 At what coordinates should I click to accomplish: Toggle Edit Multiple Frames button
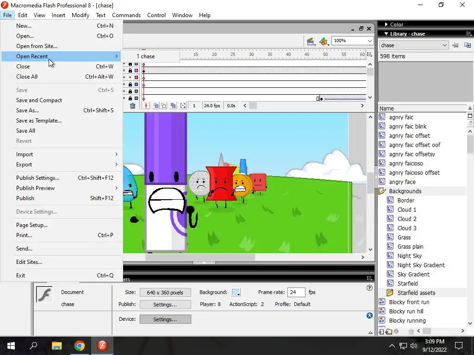173,106
